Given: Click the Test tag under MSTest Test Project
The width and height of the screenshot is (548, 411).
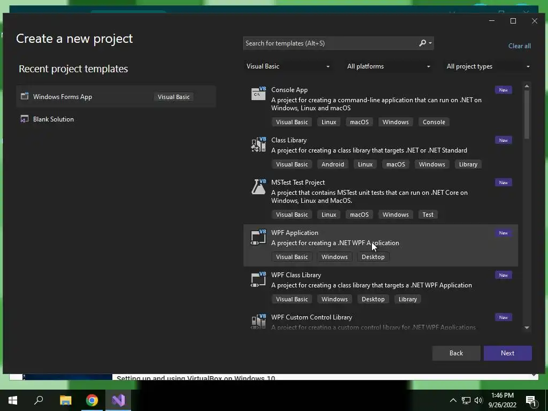Looking at the screenshot, I should (x=428, y=215).
